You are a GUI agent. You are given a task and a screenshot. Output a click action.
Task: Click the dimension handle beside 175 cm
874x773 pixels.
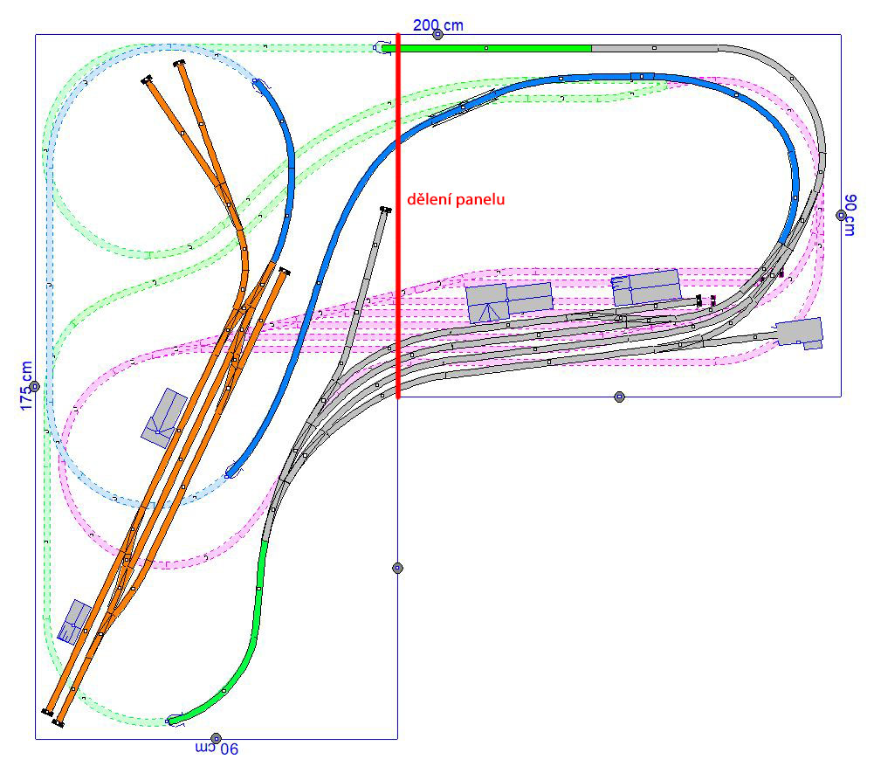tap(35, 386)
